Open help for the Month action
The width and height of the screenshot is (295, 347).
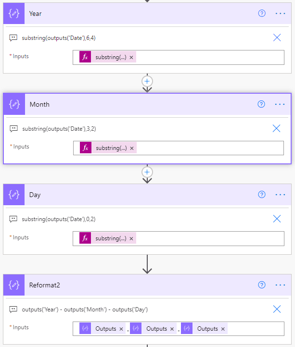(x=261, y=104)
